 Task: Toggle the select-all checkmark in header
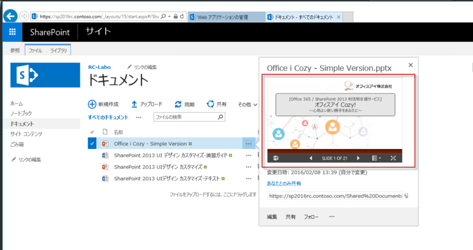tap(92, 131)
